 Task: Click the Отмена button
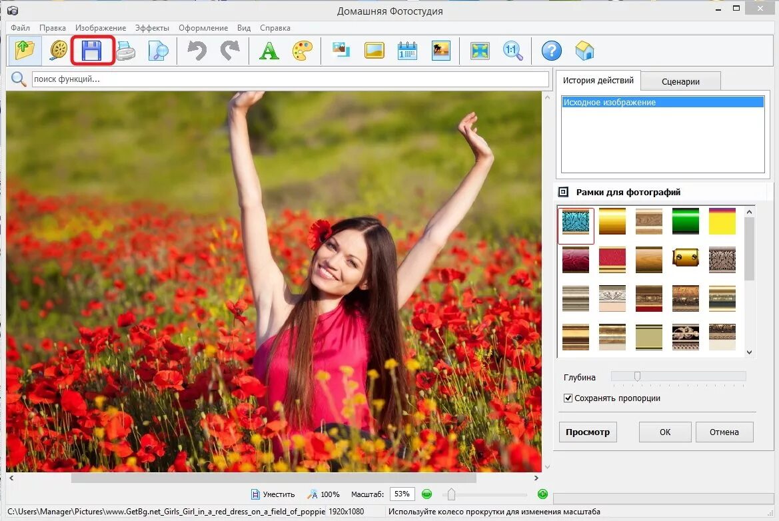tap(724, 432)
